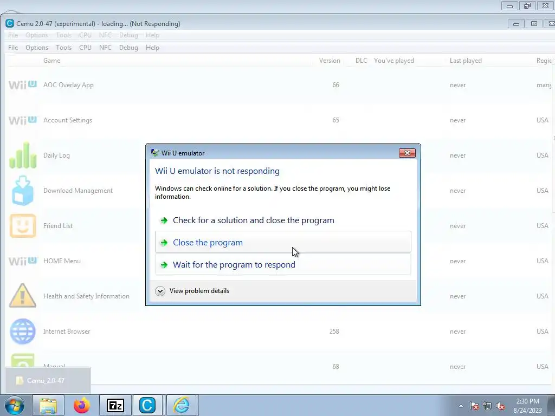Open the clock showing 2:30 PM

(528, 406)
